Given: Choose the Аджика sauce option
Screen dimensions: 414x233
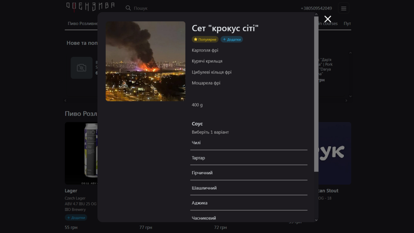Looking at the screenshot, I should coord(248,203).
